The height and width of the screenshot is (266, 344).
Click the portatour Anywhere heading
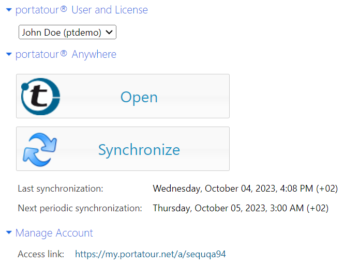click(66, 54)
